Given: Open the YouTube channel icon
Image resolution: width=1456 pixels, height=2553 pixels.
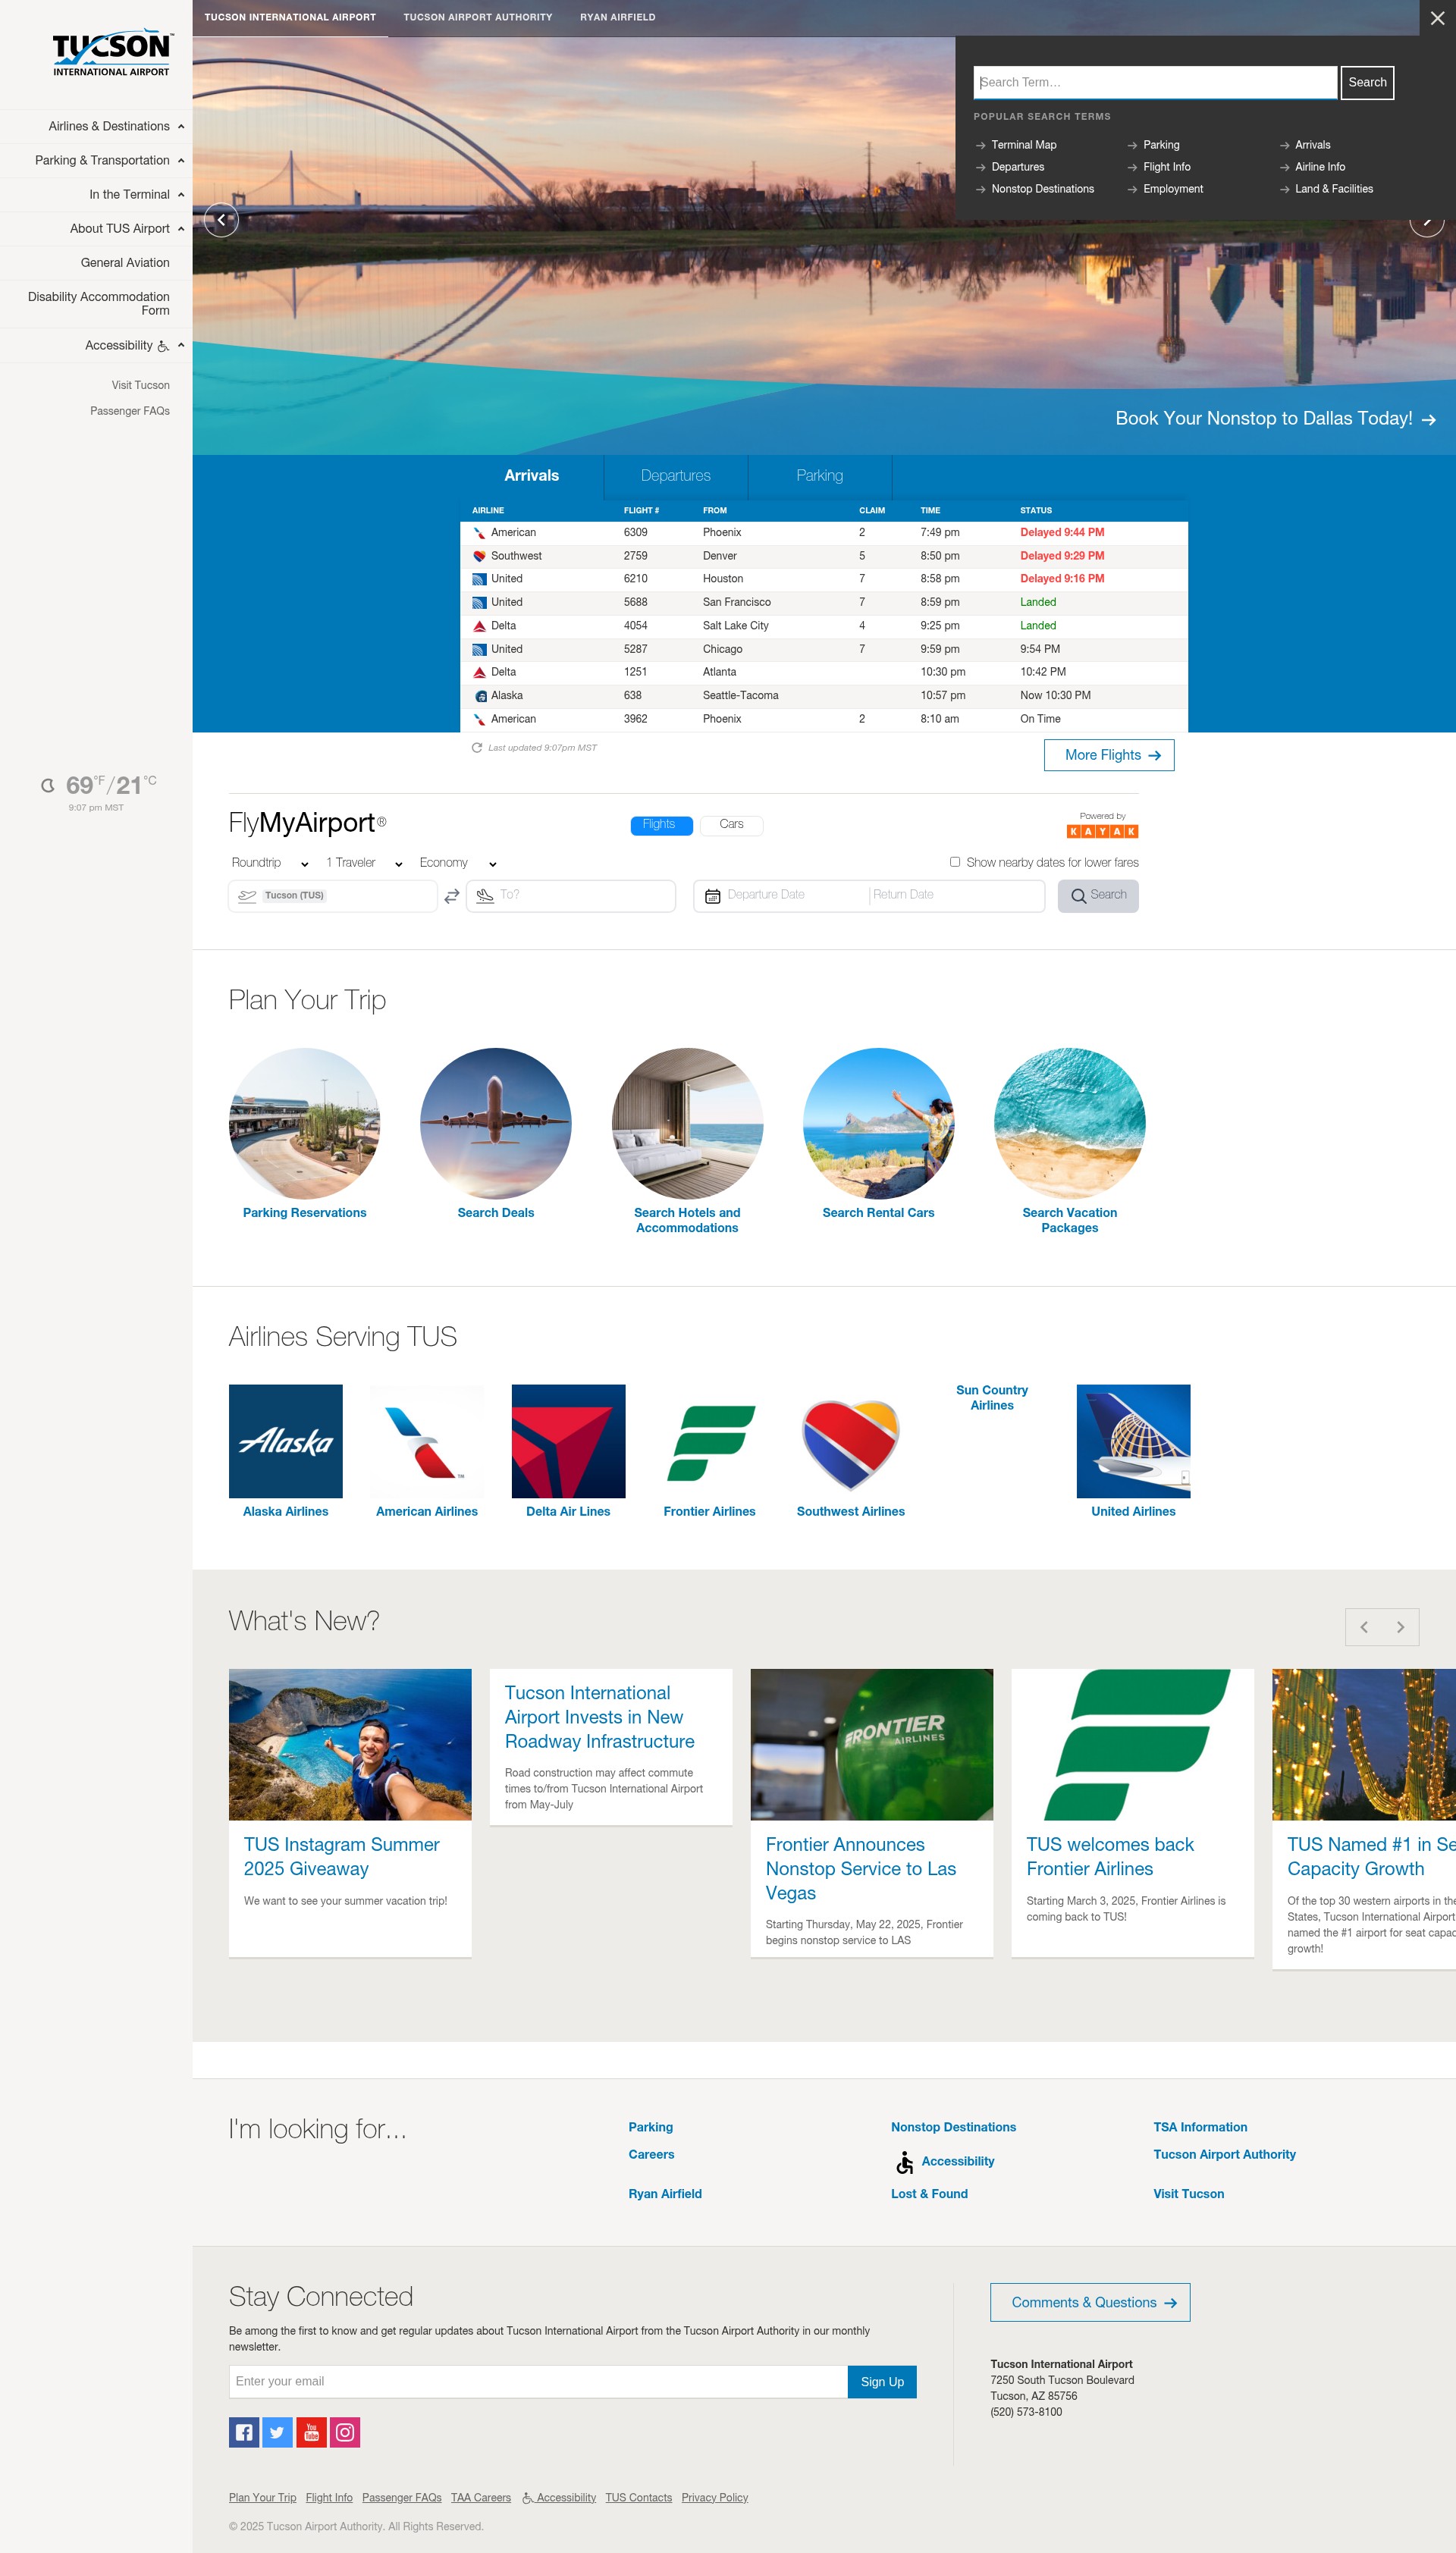Looking at the screenshot, I should pos(311,2432).
